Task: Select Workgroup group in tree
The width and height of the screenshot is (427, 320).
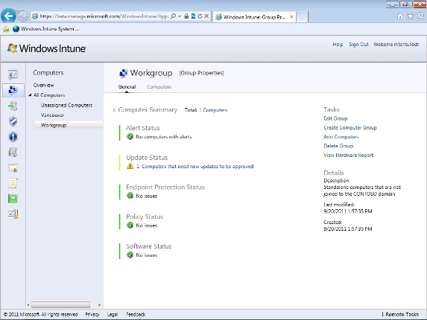Action: pyautogui.click(x=69, y=125)
